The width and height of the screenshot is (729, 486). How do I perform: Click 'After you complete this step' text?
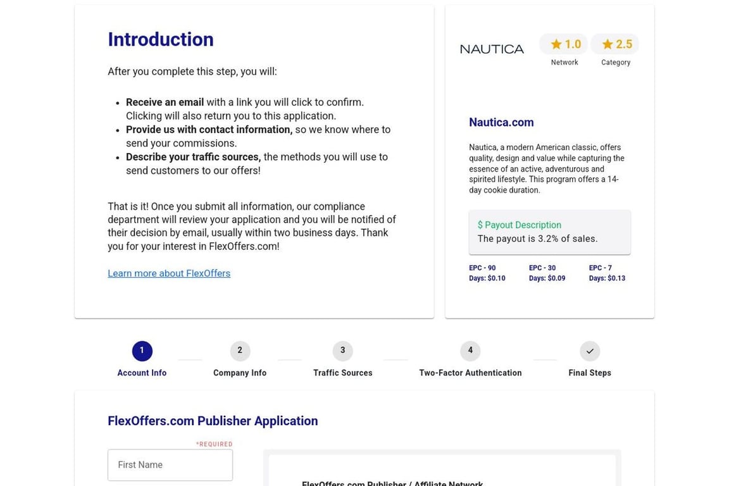192,72
